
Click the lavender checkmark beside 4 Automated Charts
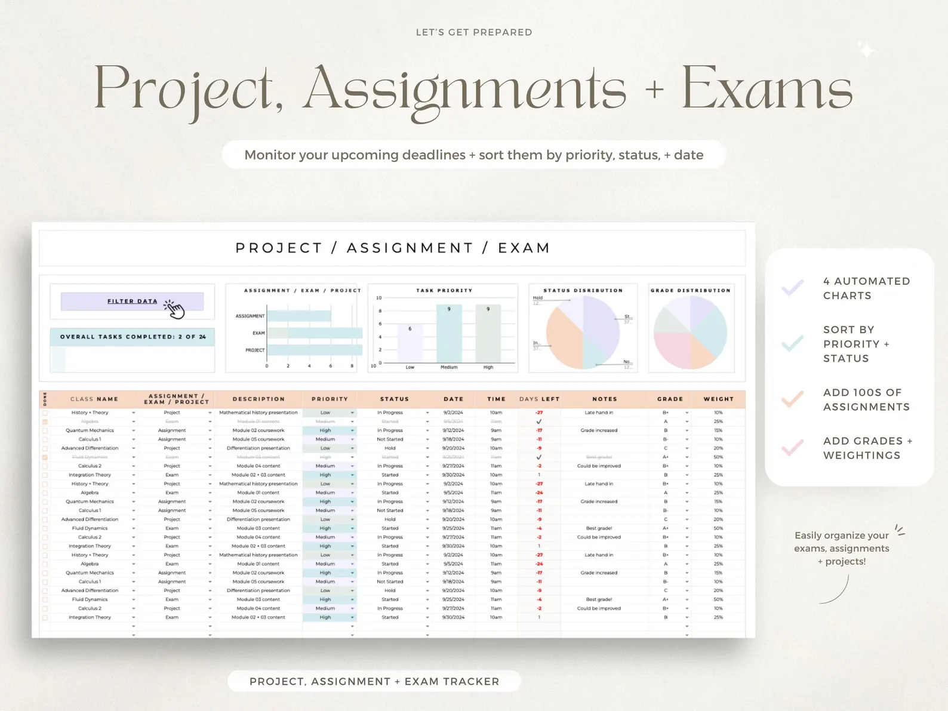(x=793, y=288)
